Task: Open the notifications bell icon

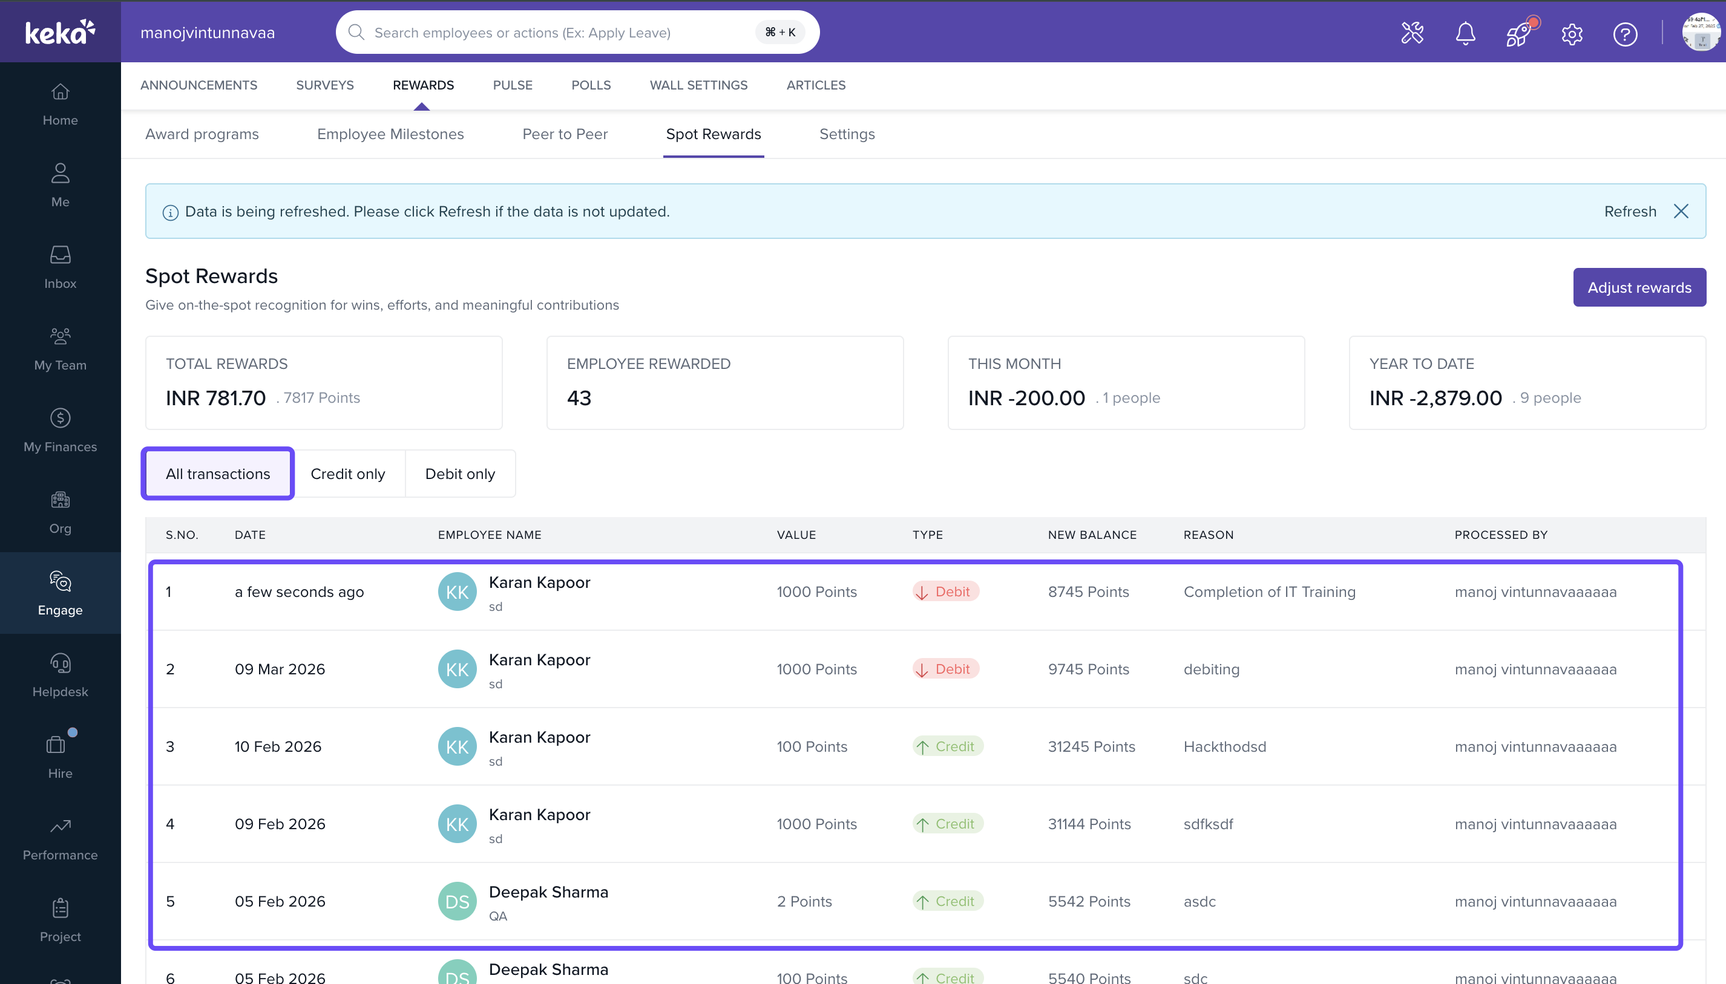Action: click(1465, 33)
